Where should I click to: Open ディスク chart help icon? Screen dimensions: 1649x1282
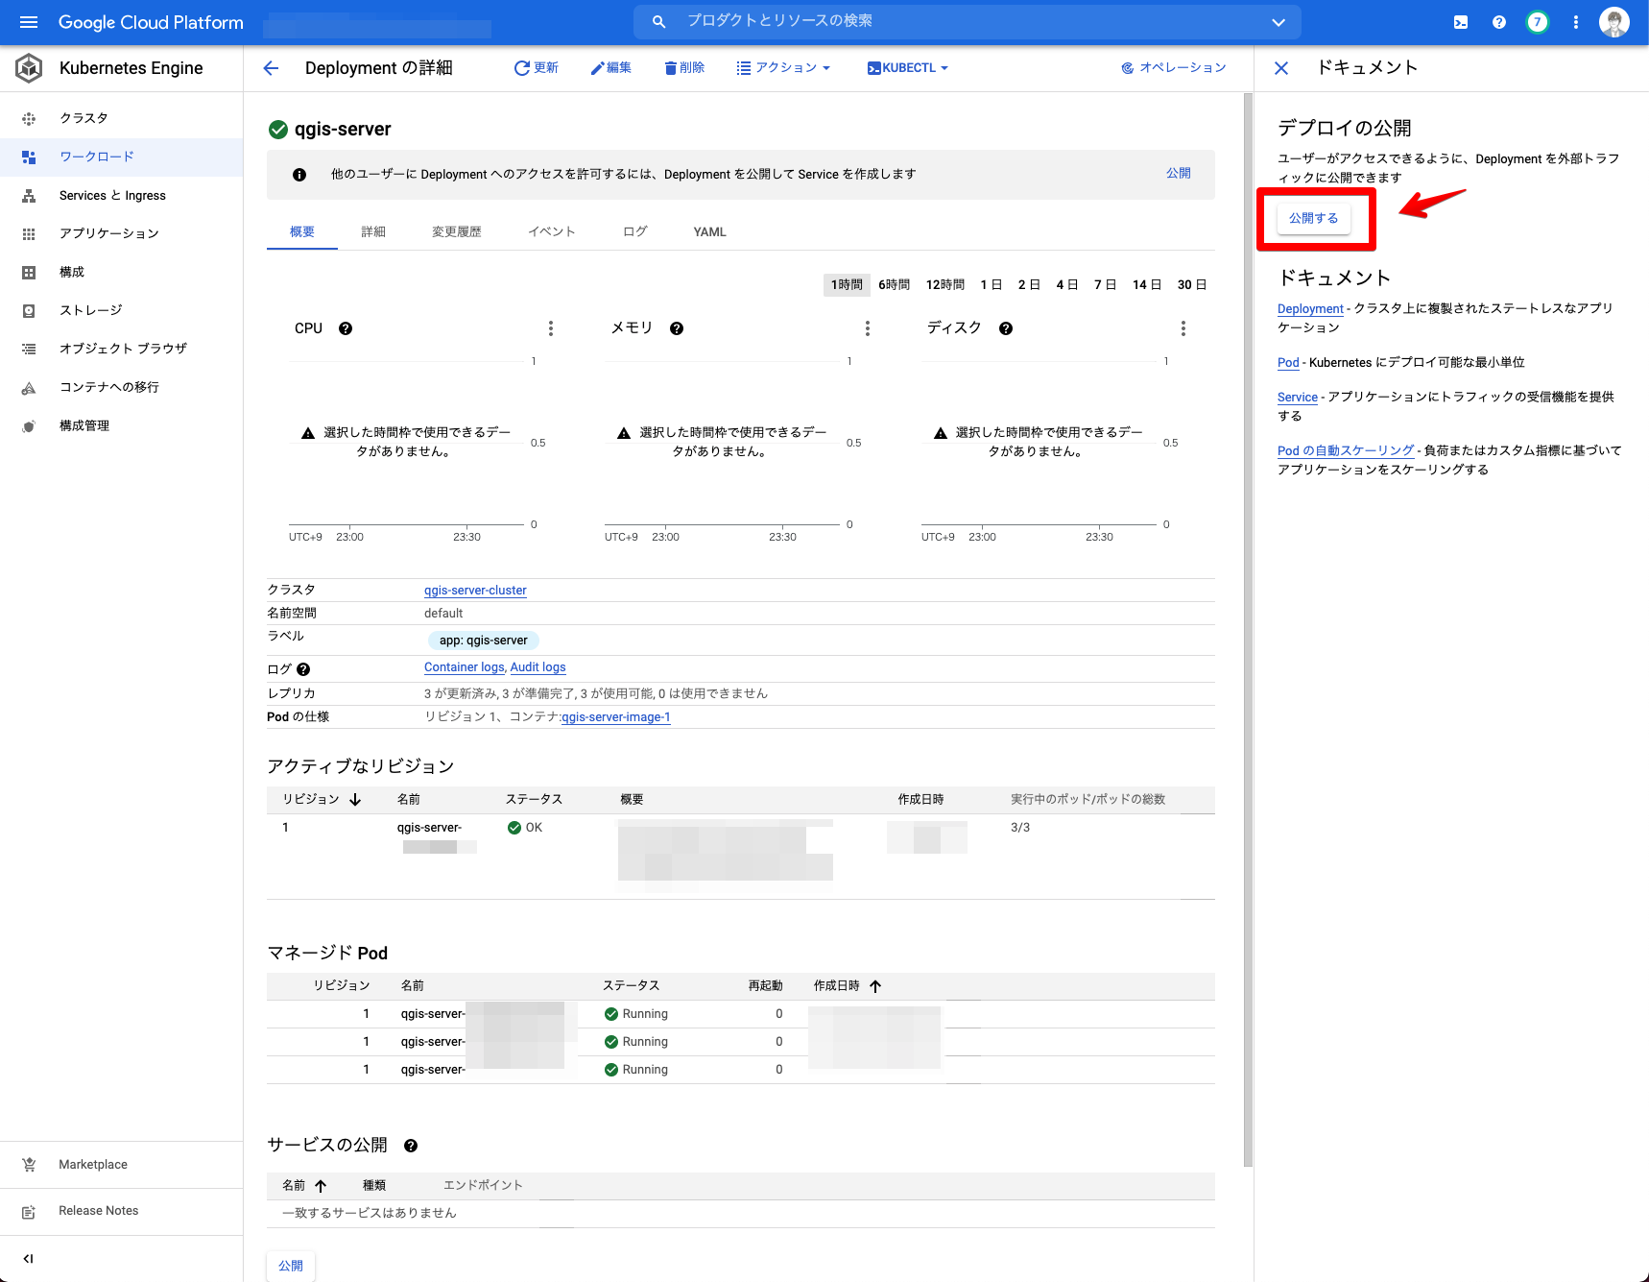tap(1006, 328)
